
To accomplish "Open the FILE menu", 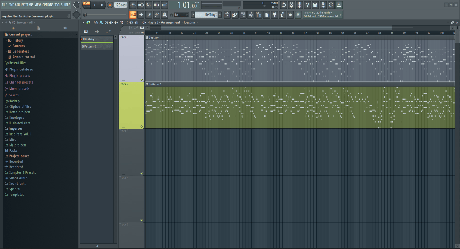I will 4,5.
